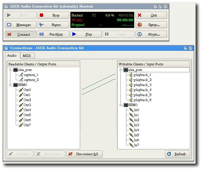Close the Connections window

pyautogui.click(x=191, y=48)
